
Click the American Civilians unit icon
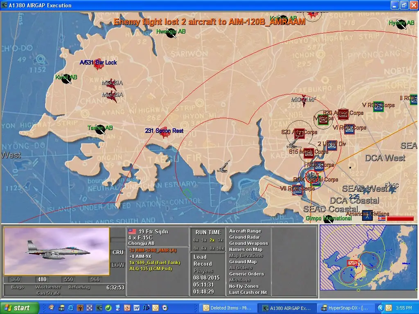point(367,215)
